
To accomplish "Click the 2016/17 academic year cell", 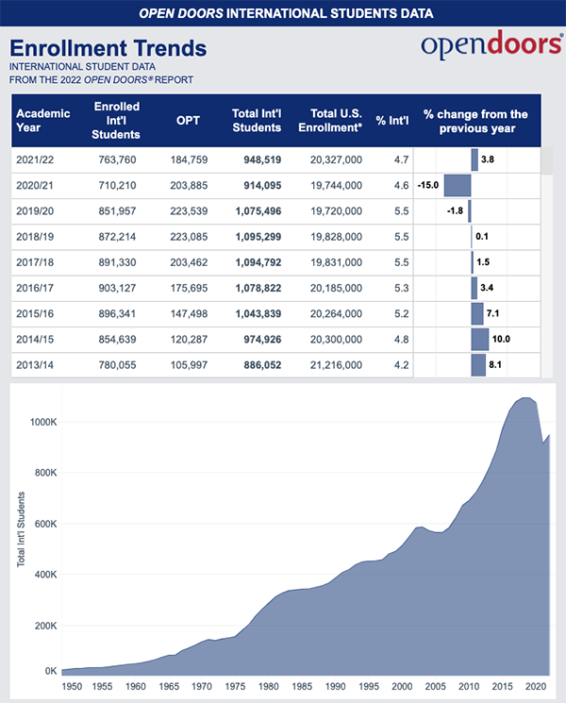I will 35,288.
